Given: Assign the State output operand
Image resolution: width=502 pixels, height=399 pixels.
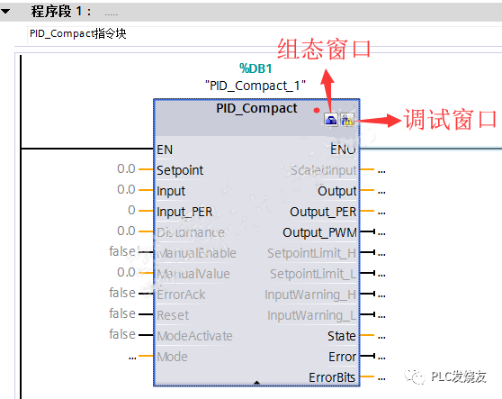Looking at the screenshot, I should (x=381, y=338).
